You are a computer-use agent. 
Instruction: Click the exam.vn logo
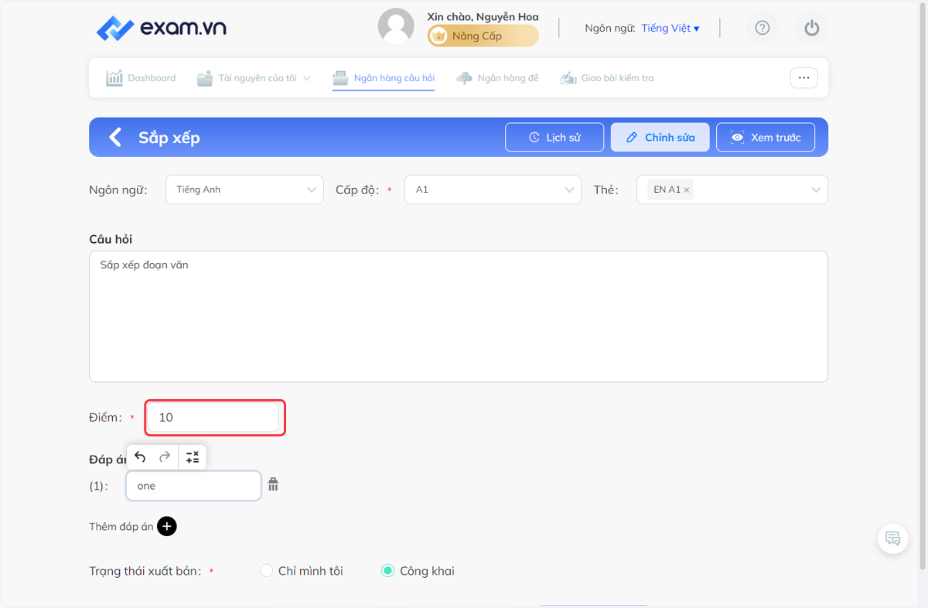coord(162,29)
